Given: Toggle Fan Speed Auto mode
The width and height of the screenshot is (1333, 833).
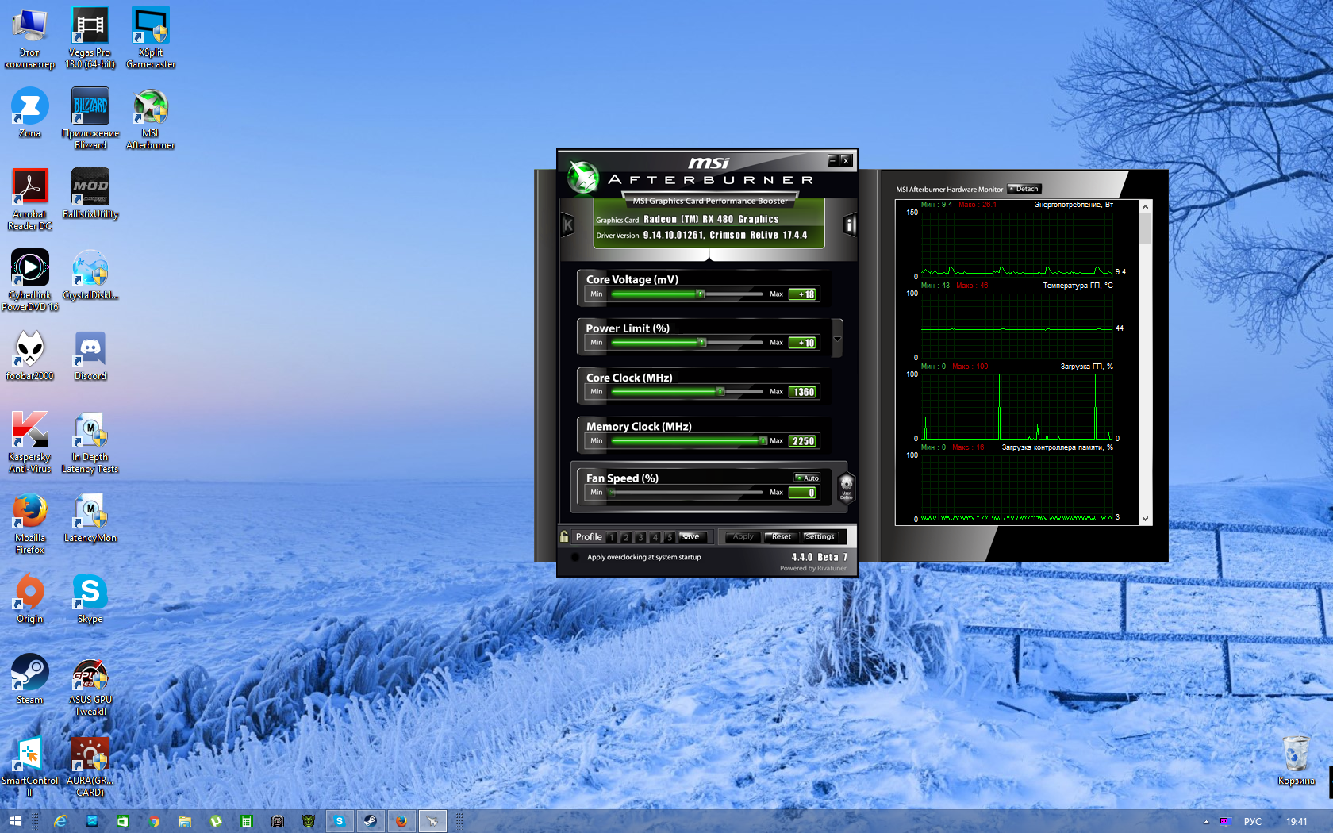Looking at the screenshot, I should pos(807,478).
